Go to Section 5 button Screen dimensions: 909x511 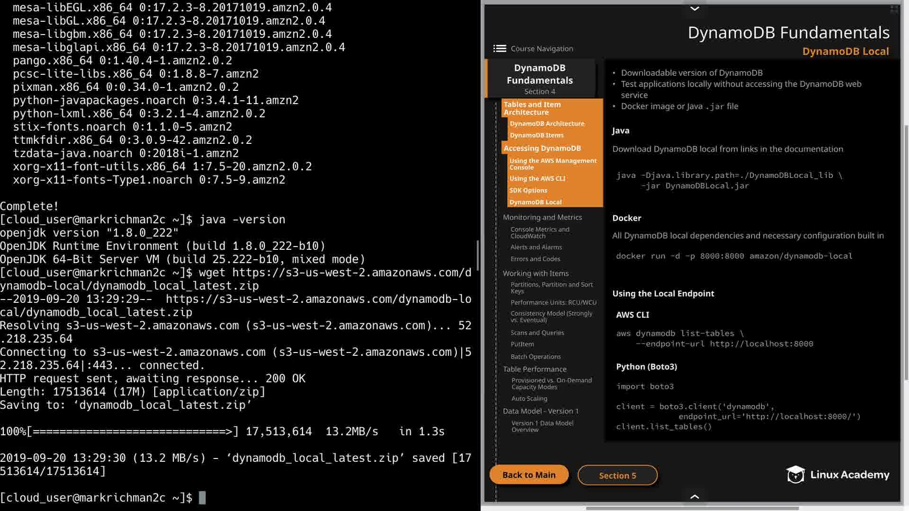(617, 476)
